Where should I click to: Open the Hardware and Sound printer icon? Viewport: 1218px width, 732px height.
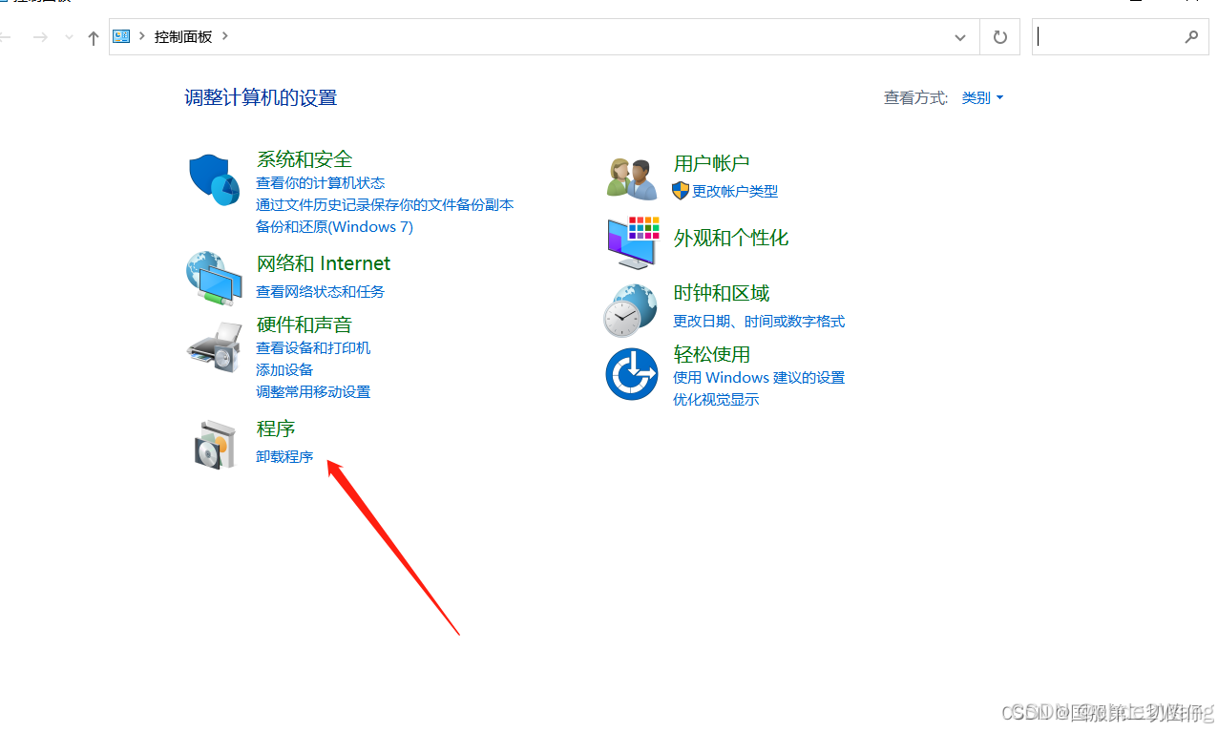tap(214, 346)
